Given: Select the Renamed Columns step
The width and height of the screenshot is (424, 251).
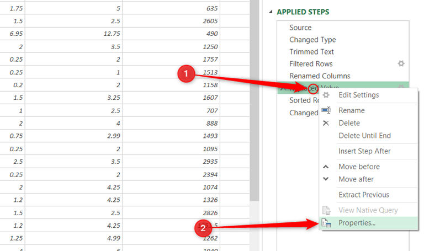Looking at the screenshot, I should click(320, 76).
